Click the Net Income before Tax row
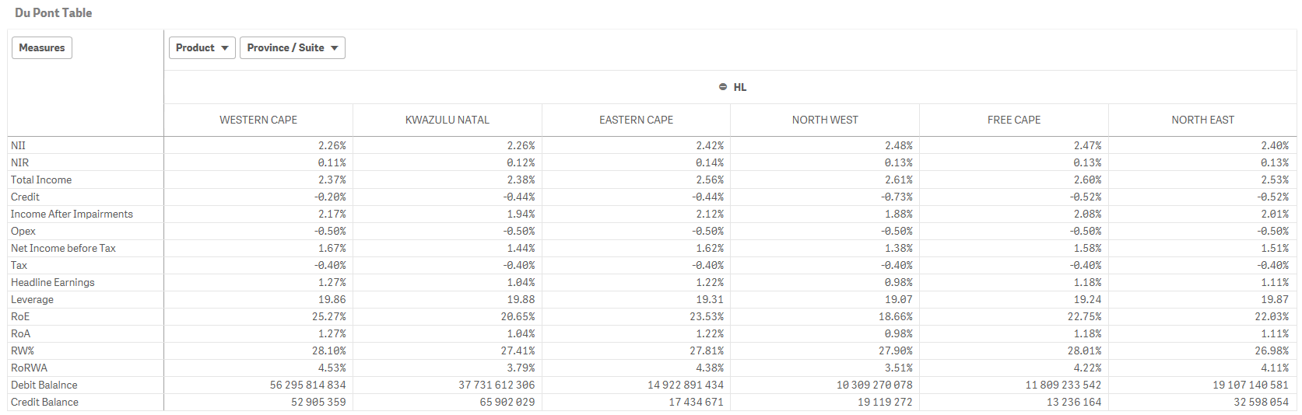1302x415 pixels. tap(63, 249)
